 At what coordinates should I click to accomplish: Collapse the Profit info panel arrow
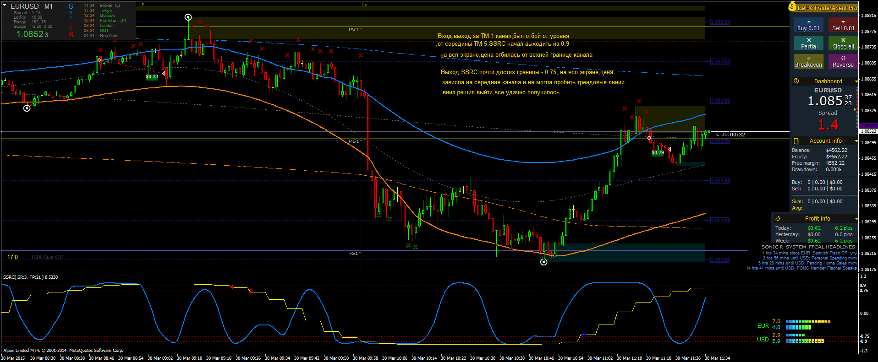click(856, 219)
